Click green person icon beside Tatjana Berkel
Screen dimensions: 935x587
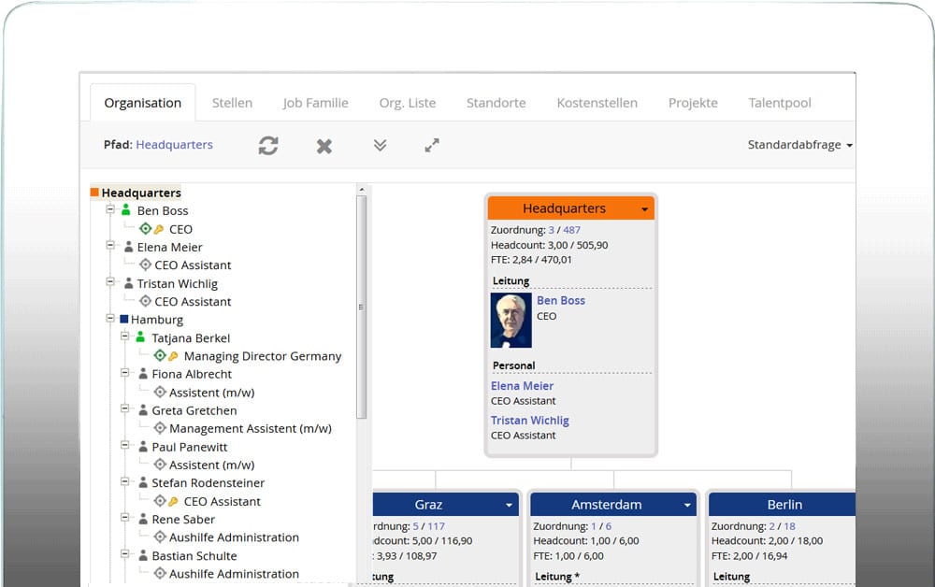[140, 337]
